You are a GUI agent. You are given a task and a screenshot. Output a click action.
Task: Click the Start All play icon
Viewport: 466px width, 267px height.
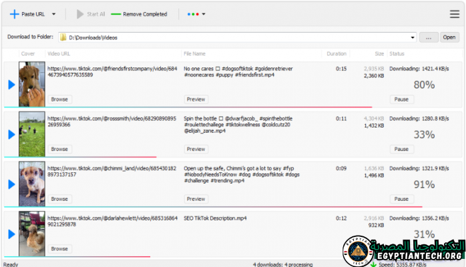coord(81,13)
